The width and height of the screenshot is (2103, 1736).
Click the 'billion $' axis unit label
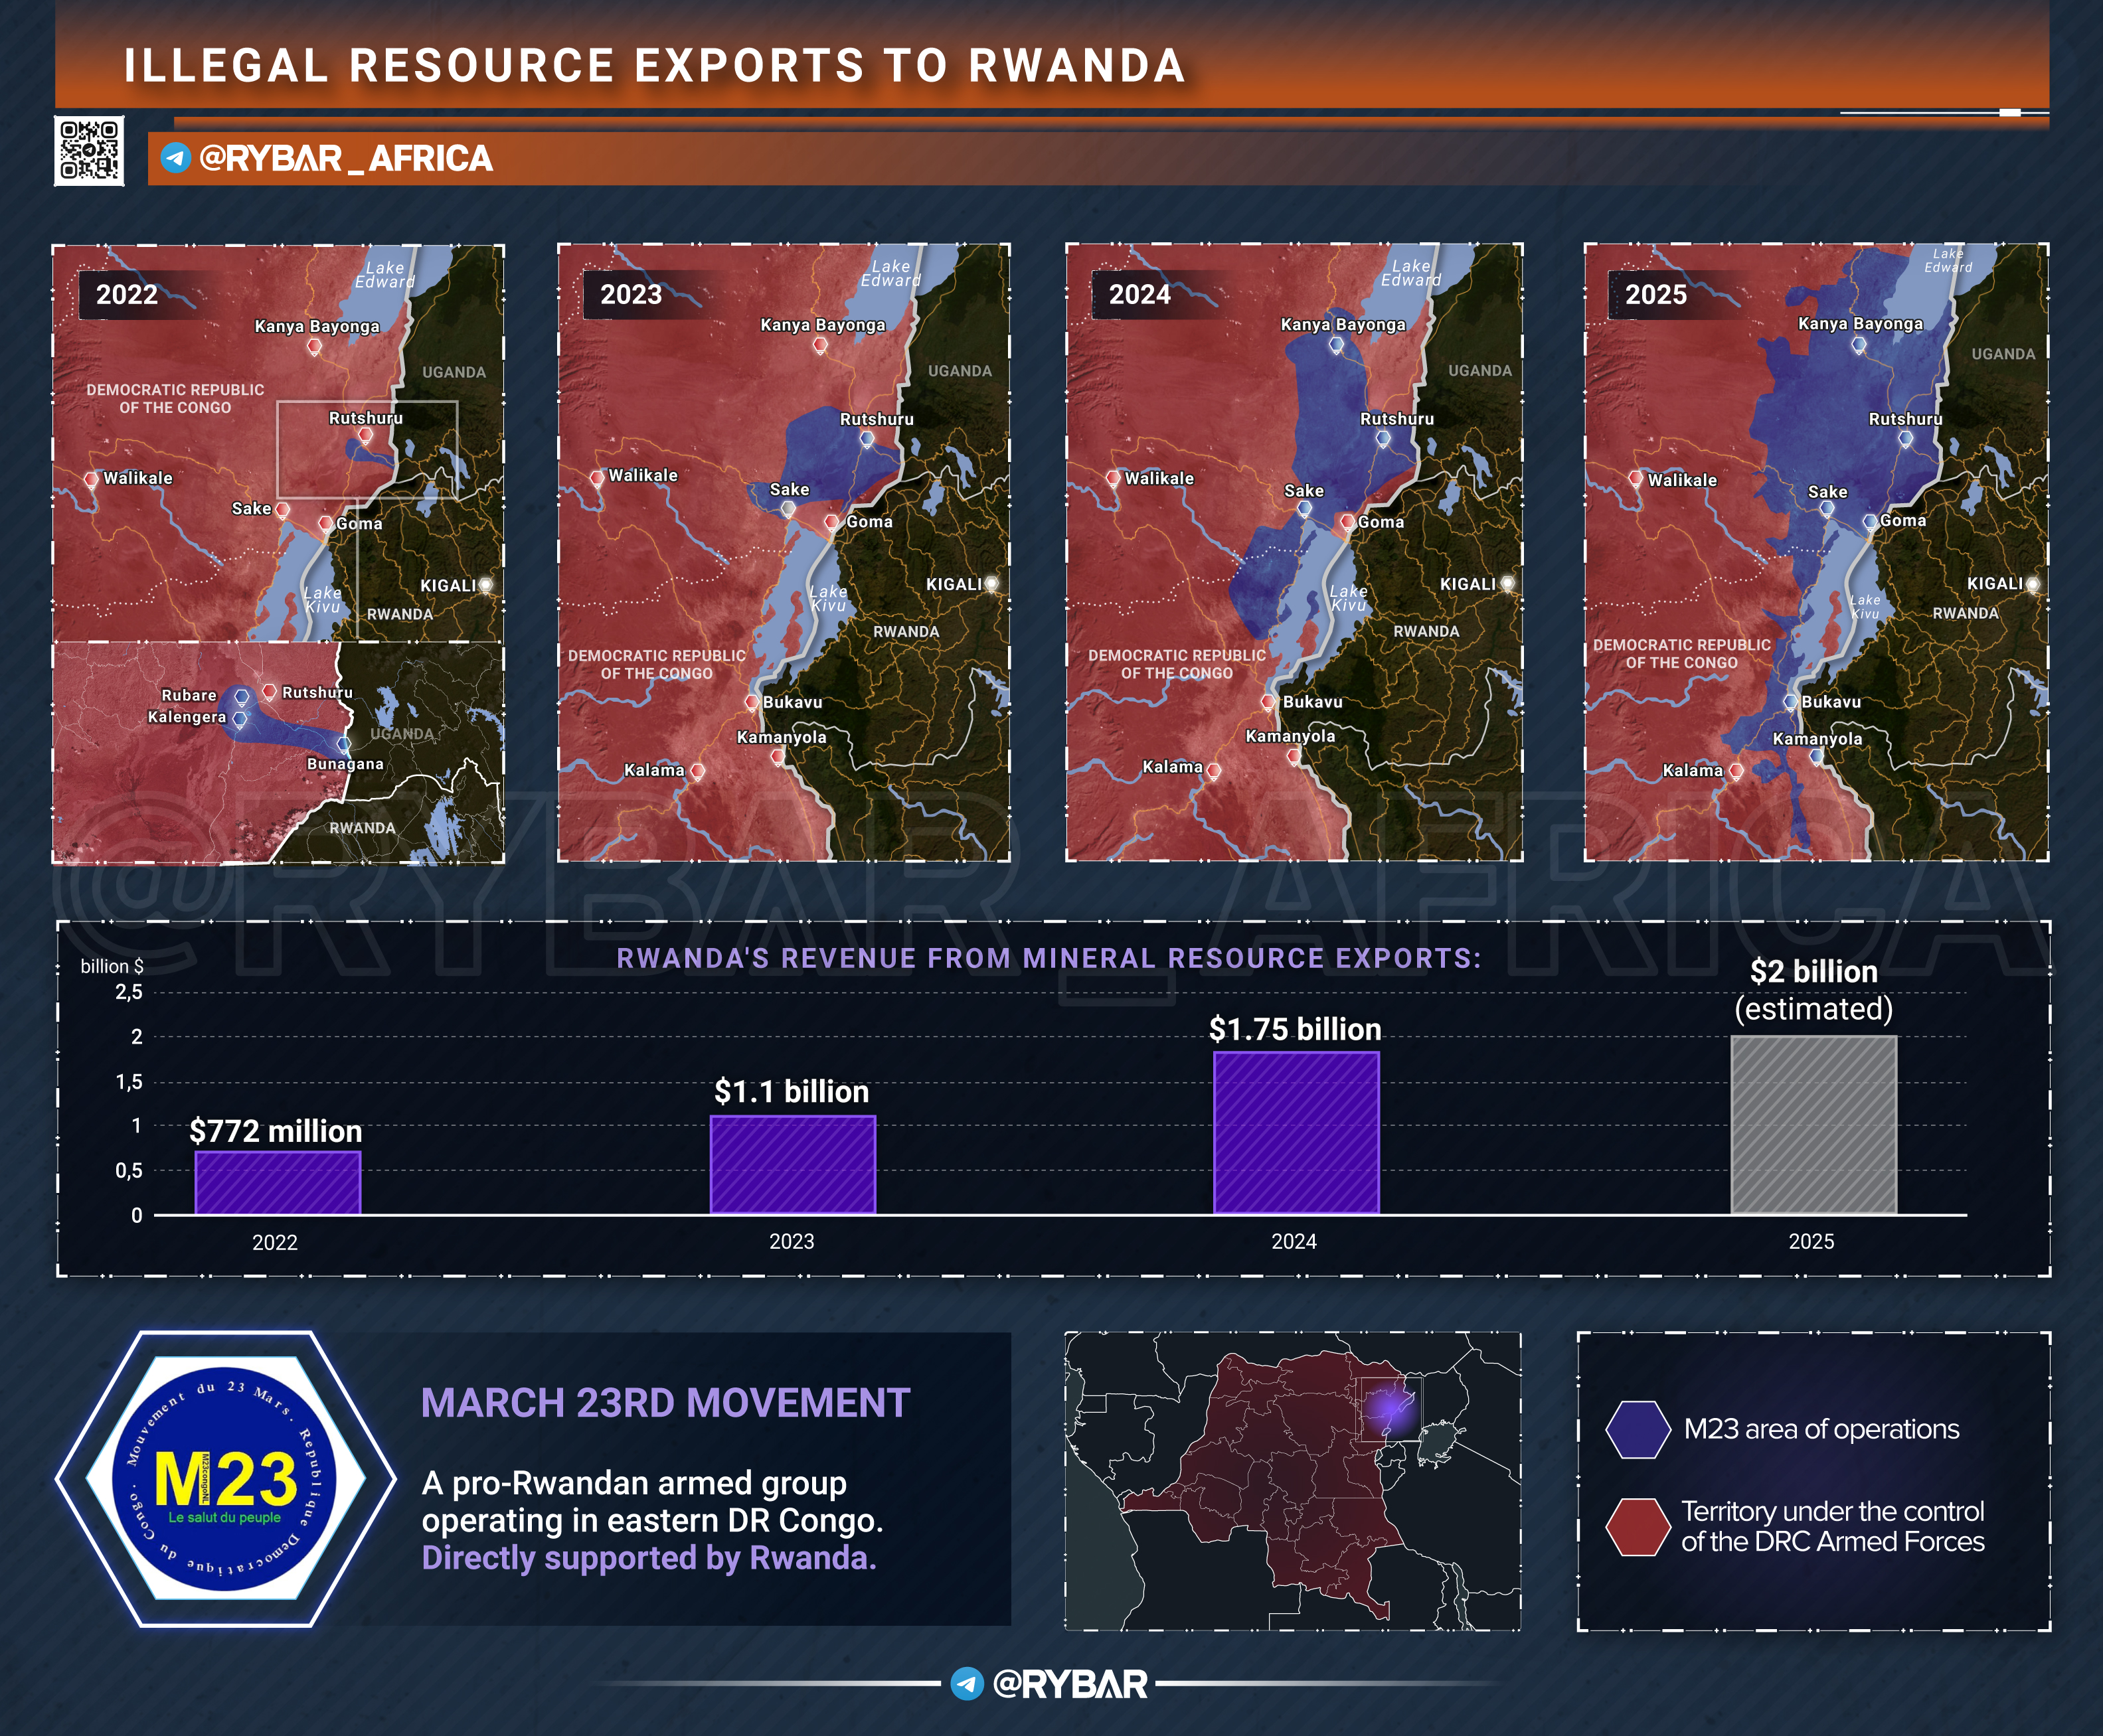coord(111,966)
